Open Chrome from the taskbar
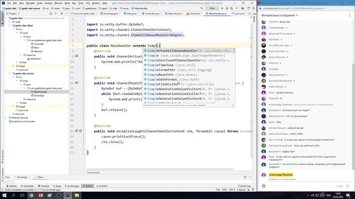This screenshot has height=199, width=355. [31, 195]
